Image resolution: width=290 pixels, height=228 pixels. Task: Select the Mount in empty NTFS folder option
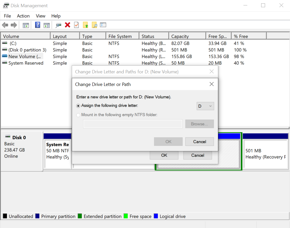pos(78,115)
